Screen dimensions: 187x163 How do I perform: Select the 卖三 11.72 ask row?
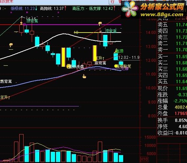pos(172,37)
